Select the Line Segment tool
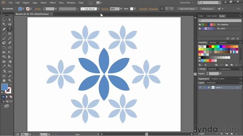The height and width of the screenshot is (136, 243). 4,34
